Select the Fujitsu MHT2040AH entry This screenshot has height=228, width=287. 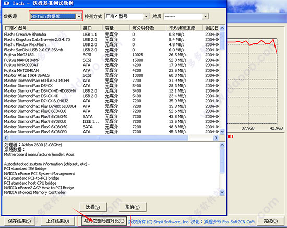tap(111, 70)
